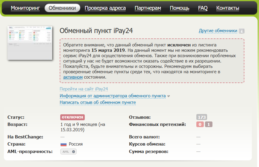
Task: Toggle the AML transparency badge
Action: [x=68, y=152]
